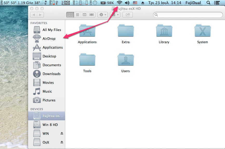The width and height of the screenshot is (225, 149).
Task: Open All My Files in sidebar
Action: (x=47, y=30)
